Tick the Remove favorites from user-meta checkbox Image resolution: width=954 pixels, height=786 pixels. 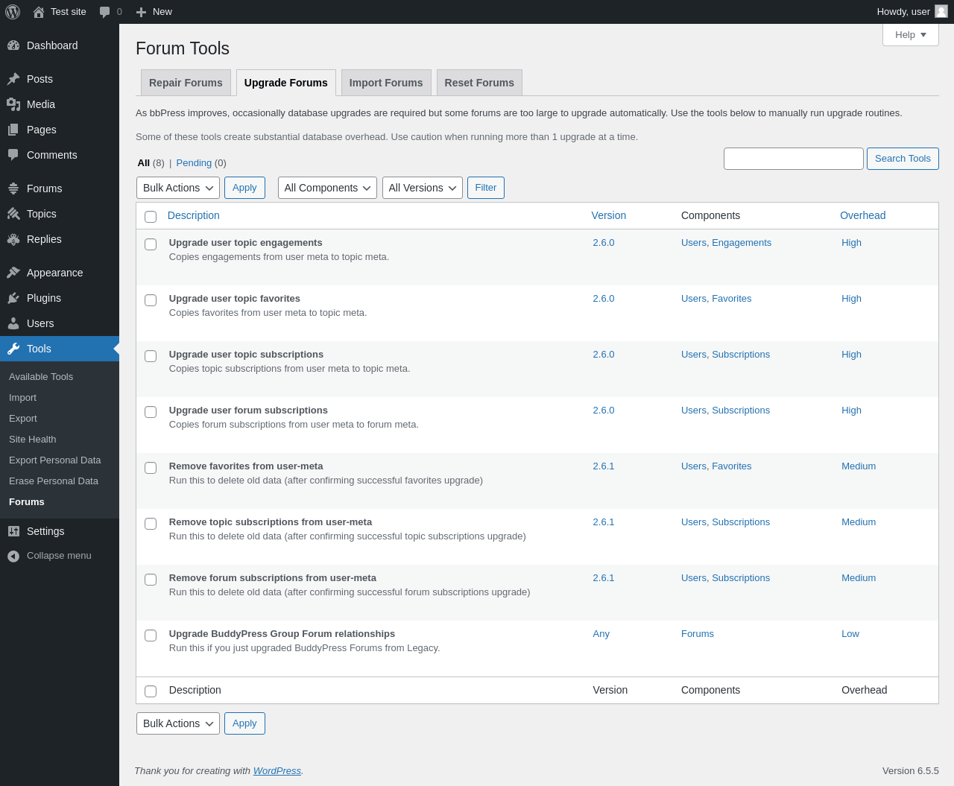click(151, 468)
